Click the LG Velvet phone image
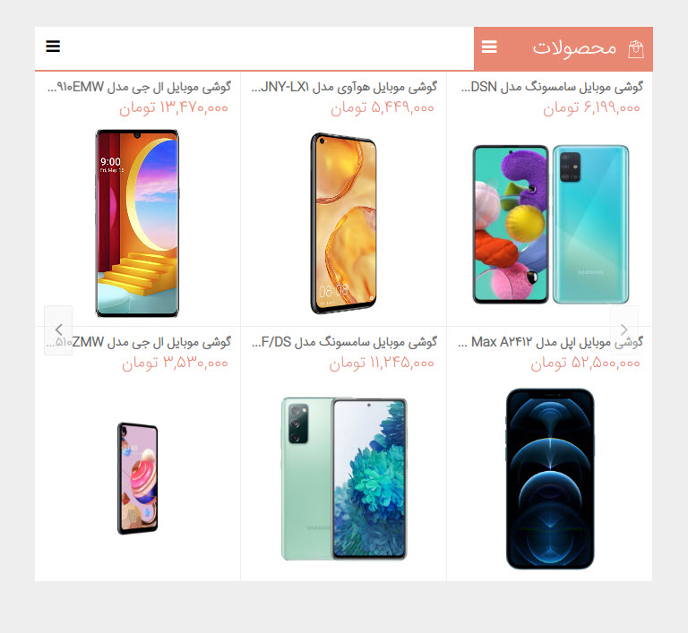The image size is (688, 633). point(137,223)
